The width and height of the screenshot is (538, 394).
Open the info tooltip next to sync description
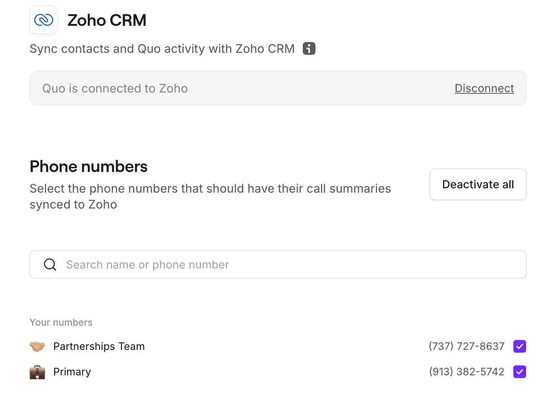tap(308, 48)
